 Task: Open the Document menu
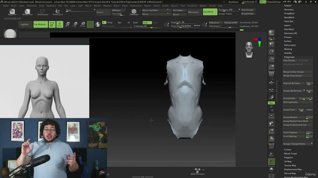point(31,5)
